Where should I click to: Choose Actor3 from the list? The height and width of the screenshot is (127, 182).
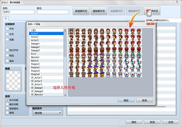coord(46,40)
